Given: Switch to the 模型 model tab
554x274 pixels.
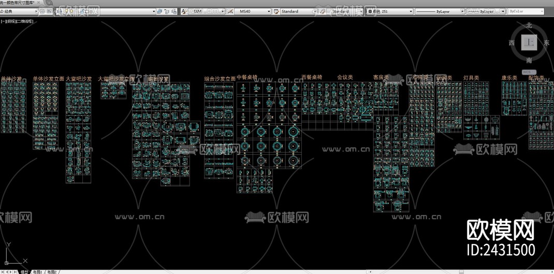Looking at the screenshot, I should pyautogui.click(x=24, y=272).
